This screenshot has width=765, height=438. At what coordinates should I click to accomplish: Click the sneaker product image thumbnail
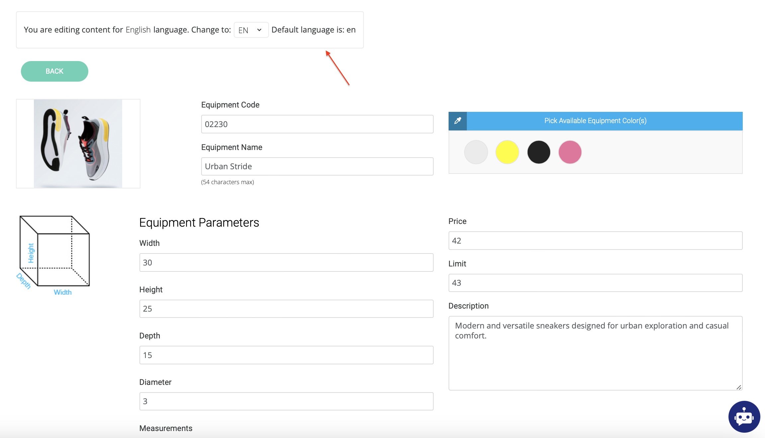tap(78, 144)
